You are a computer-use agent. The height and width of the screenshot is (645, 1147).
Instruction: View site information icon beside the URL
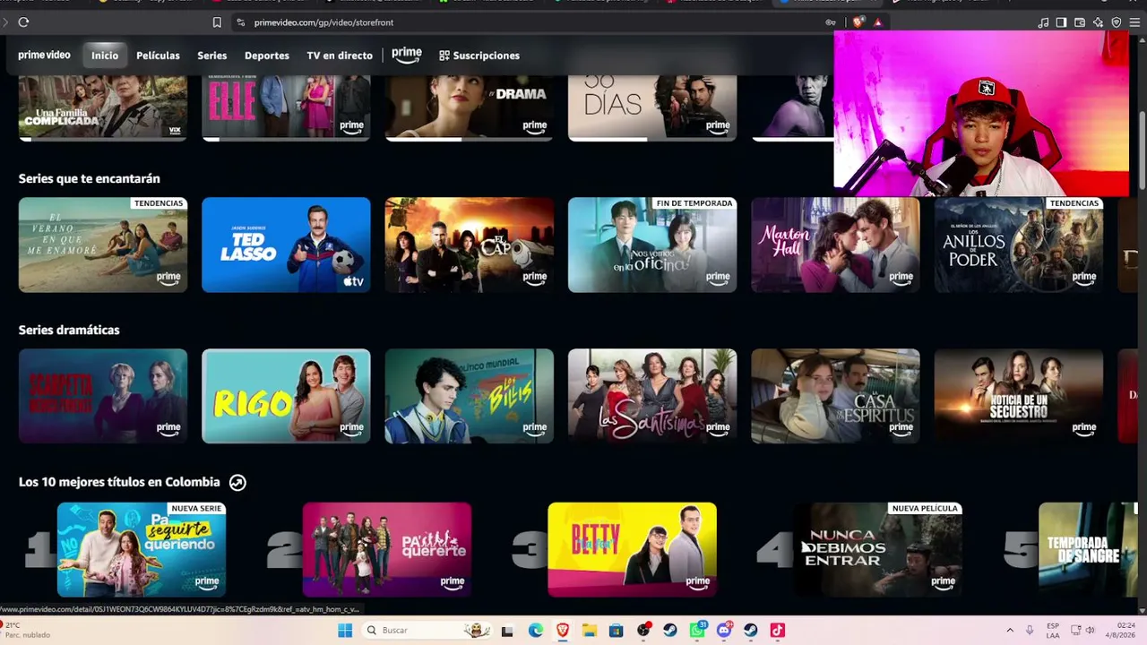point(240,22)
